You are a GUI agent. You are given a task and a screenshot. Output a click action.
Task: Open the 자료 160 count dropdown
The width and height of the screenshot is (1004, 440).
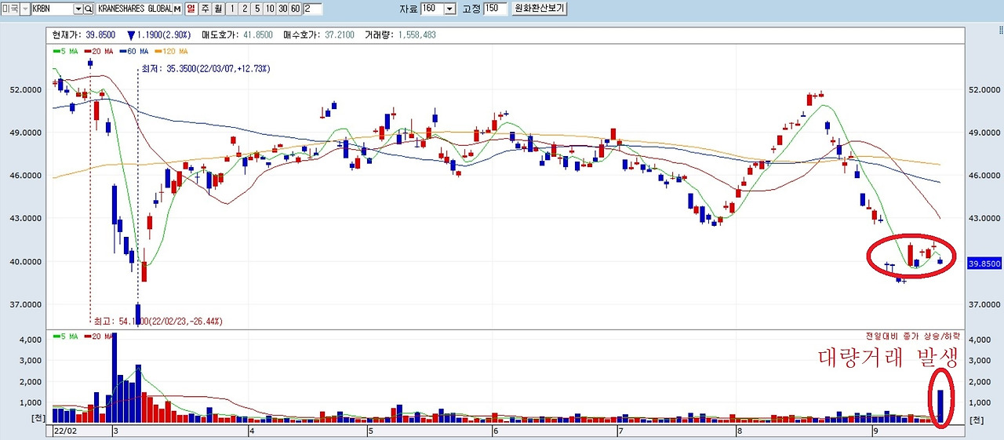tap(449, 9)
